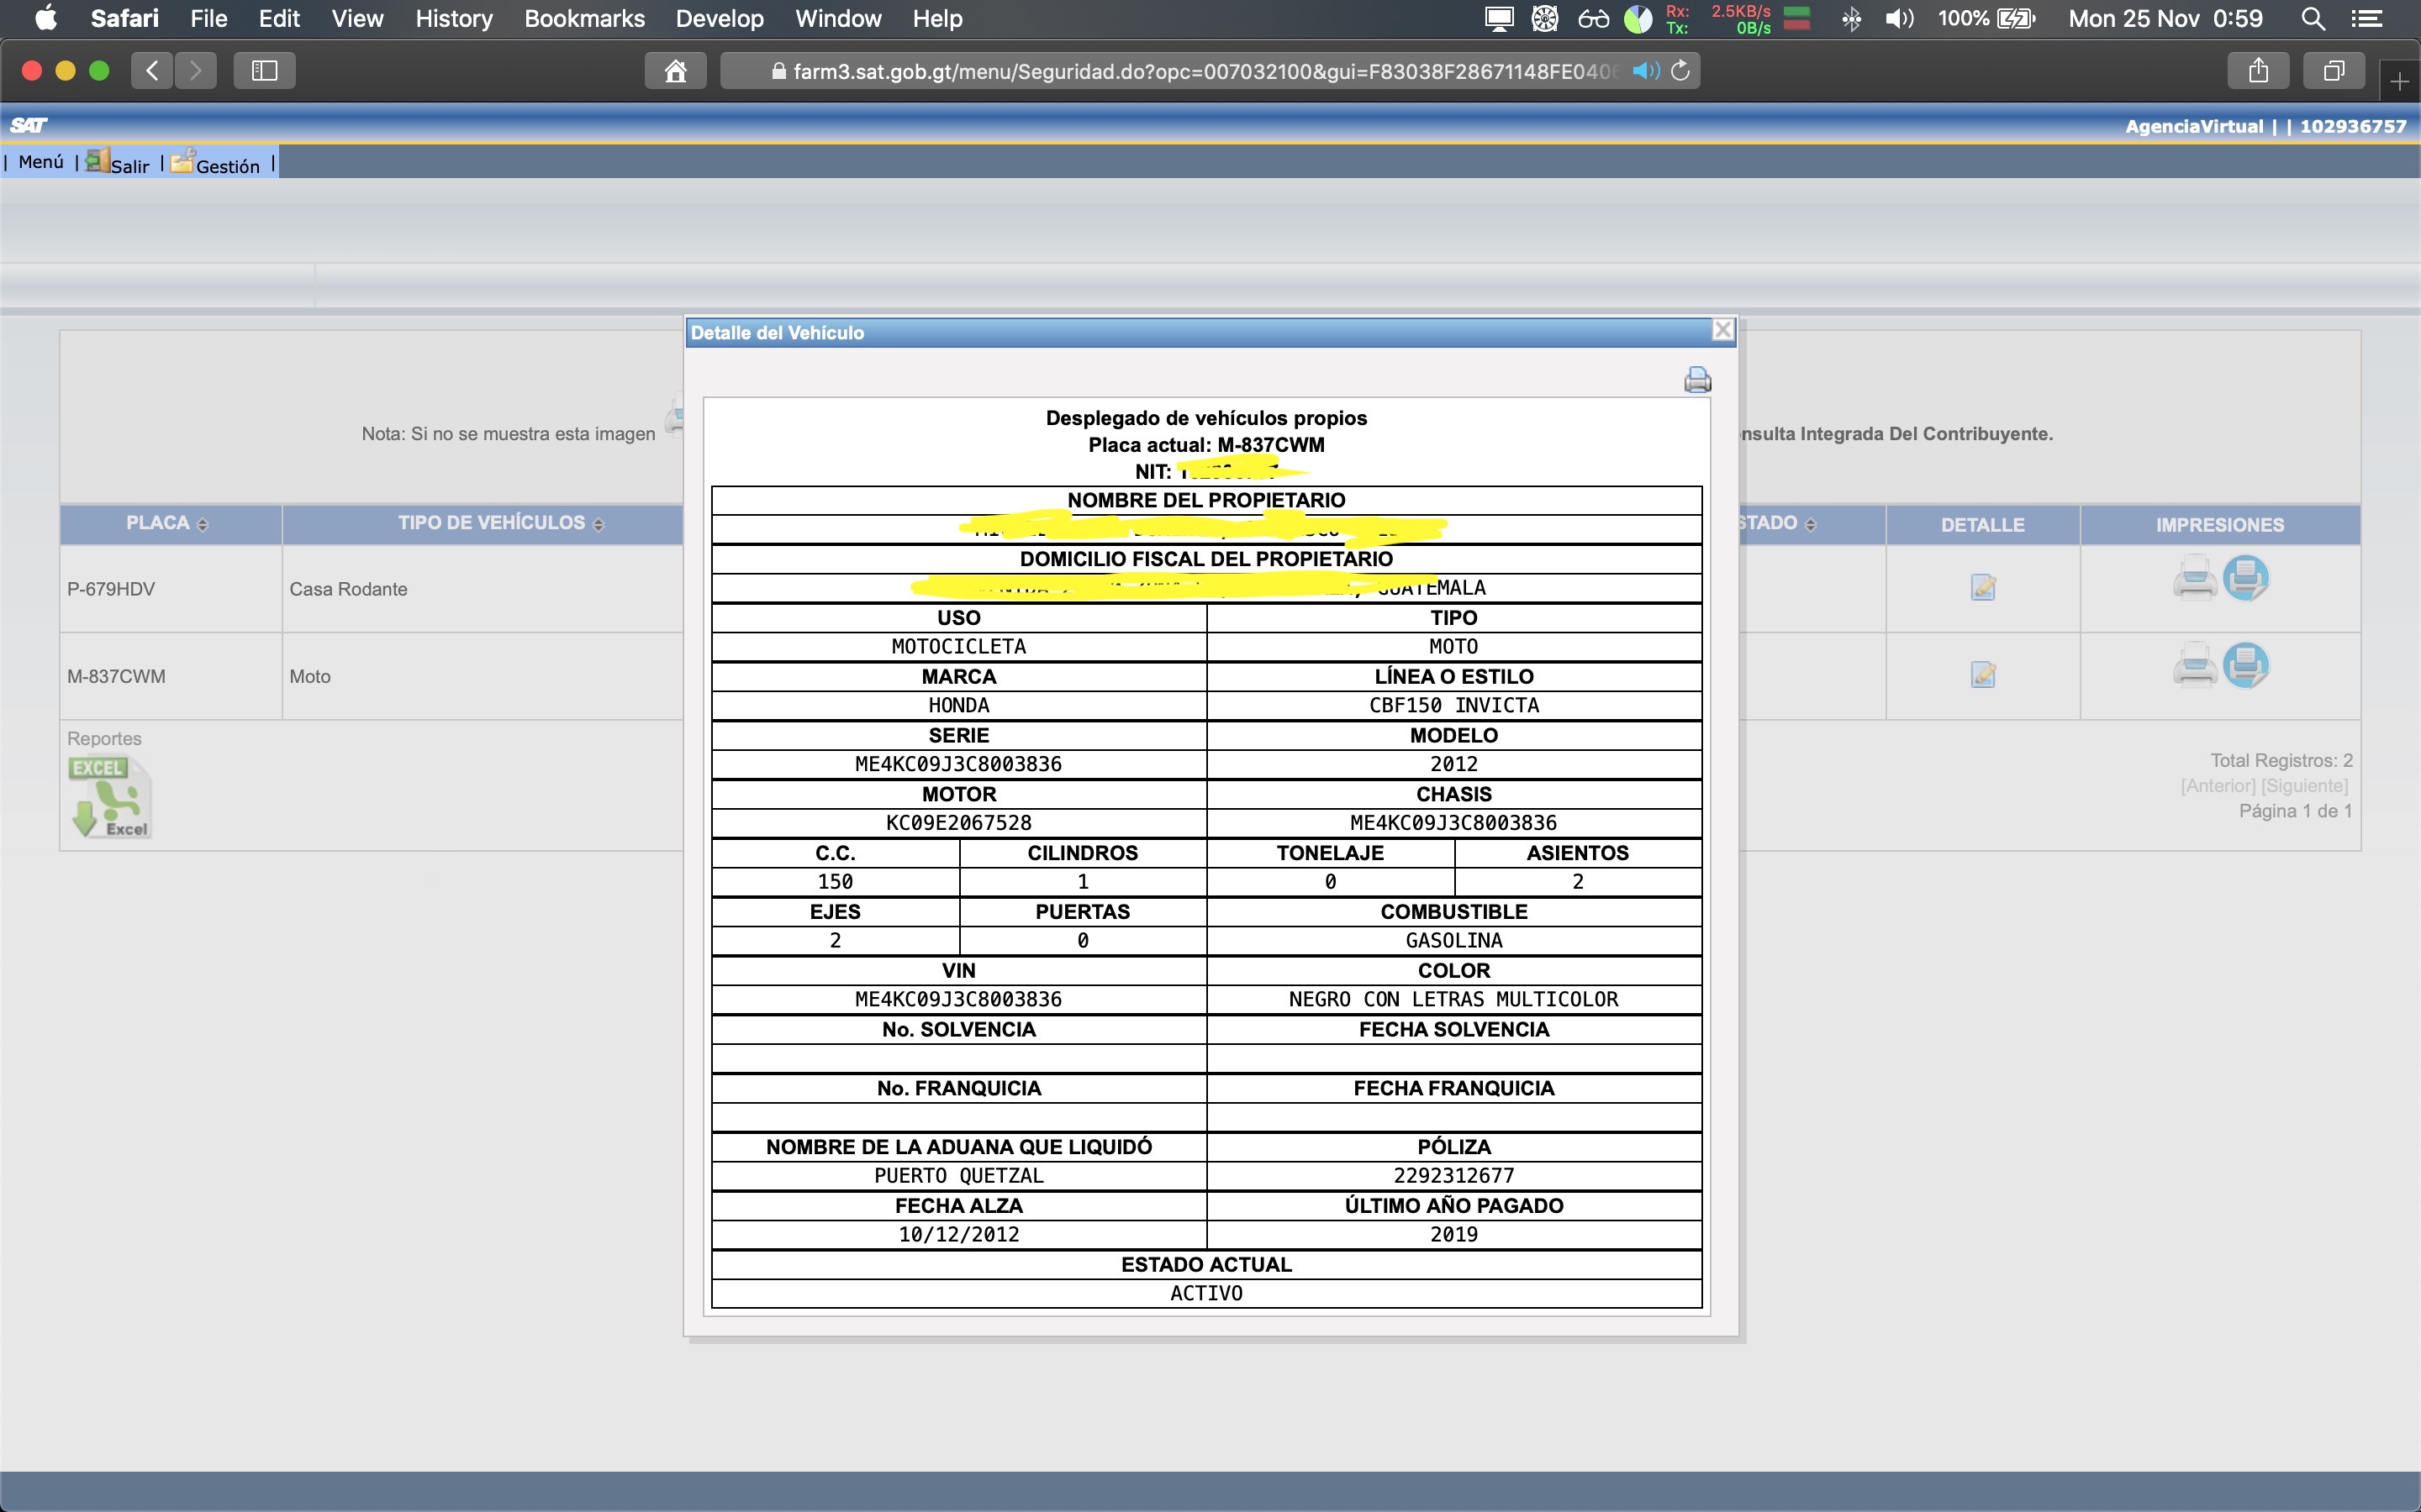Print the vehicle detail dialog
This screenshot has height=1512, width=2421.
1696,380
